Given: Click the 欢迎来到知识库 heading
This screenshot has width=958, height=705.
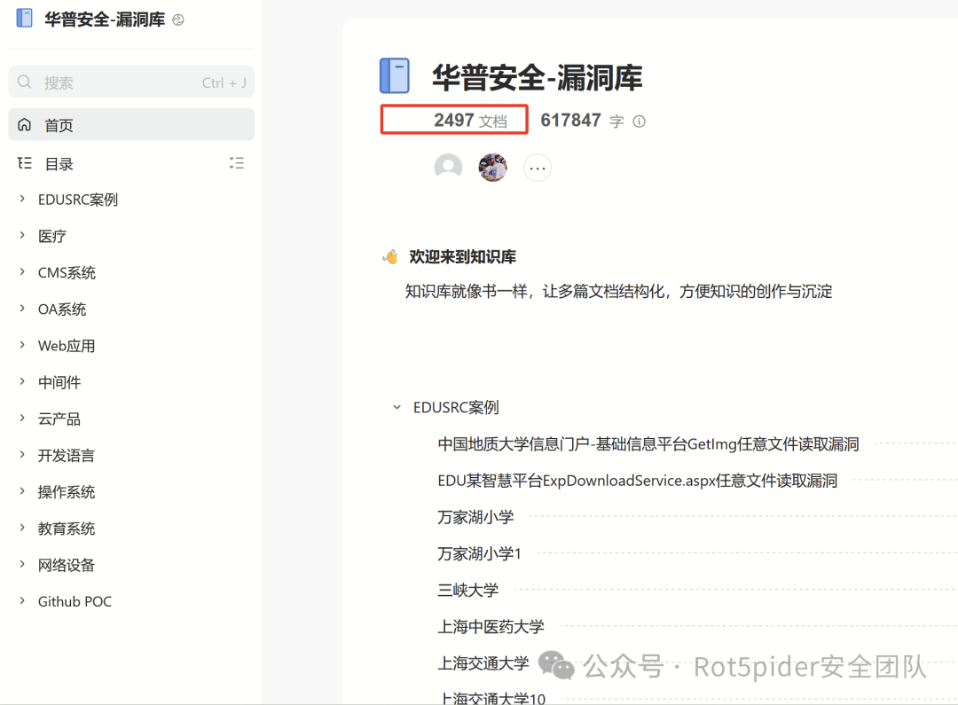Looking at the screenshot, I should pos(462,256).
